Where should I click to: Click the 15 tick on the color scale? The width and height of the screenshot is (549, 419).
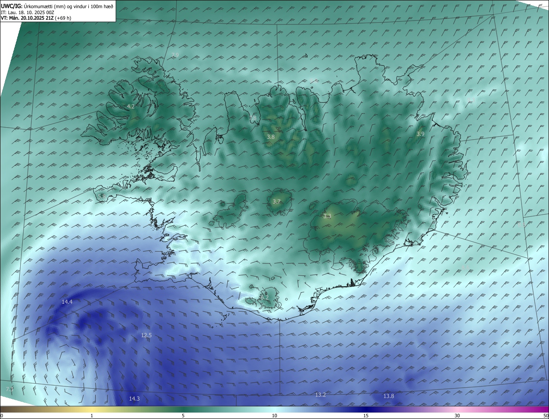click(x=366, y=416)
